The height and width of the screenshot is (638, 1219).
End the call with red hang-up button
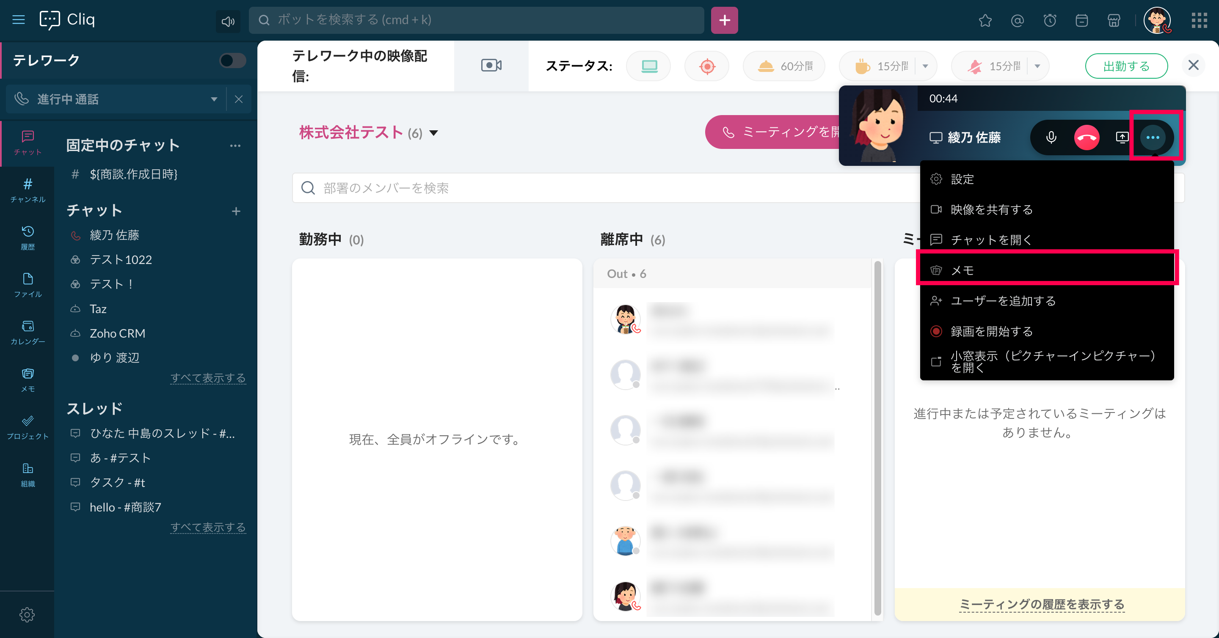[1087, 137]
